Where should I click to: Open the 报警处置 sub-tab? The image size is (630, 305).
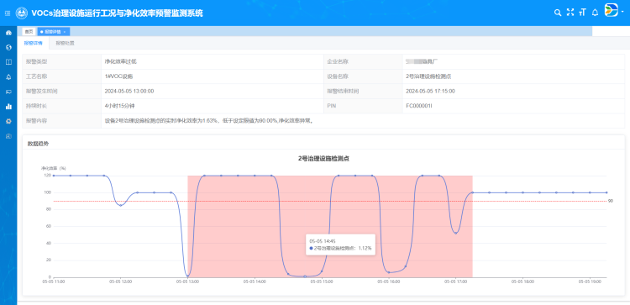(x=65, y=43)
